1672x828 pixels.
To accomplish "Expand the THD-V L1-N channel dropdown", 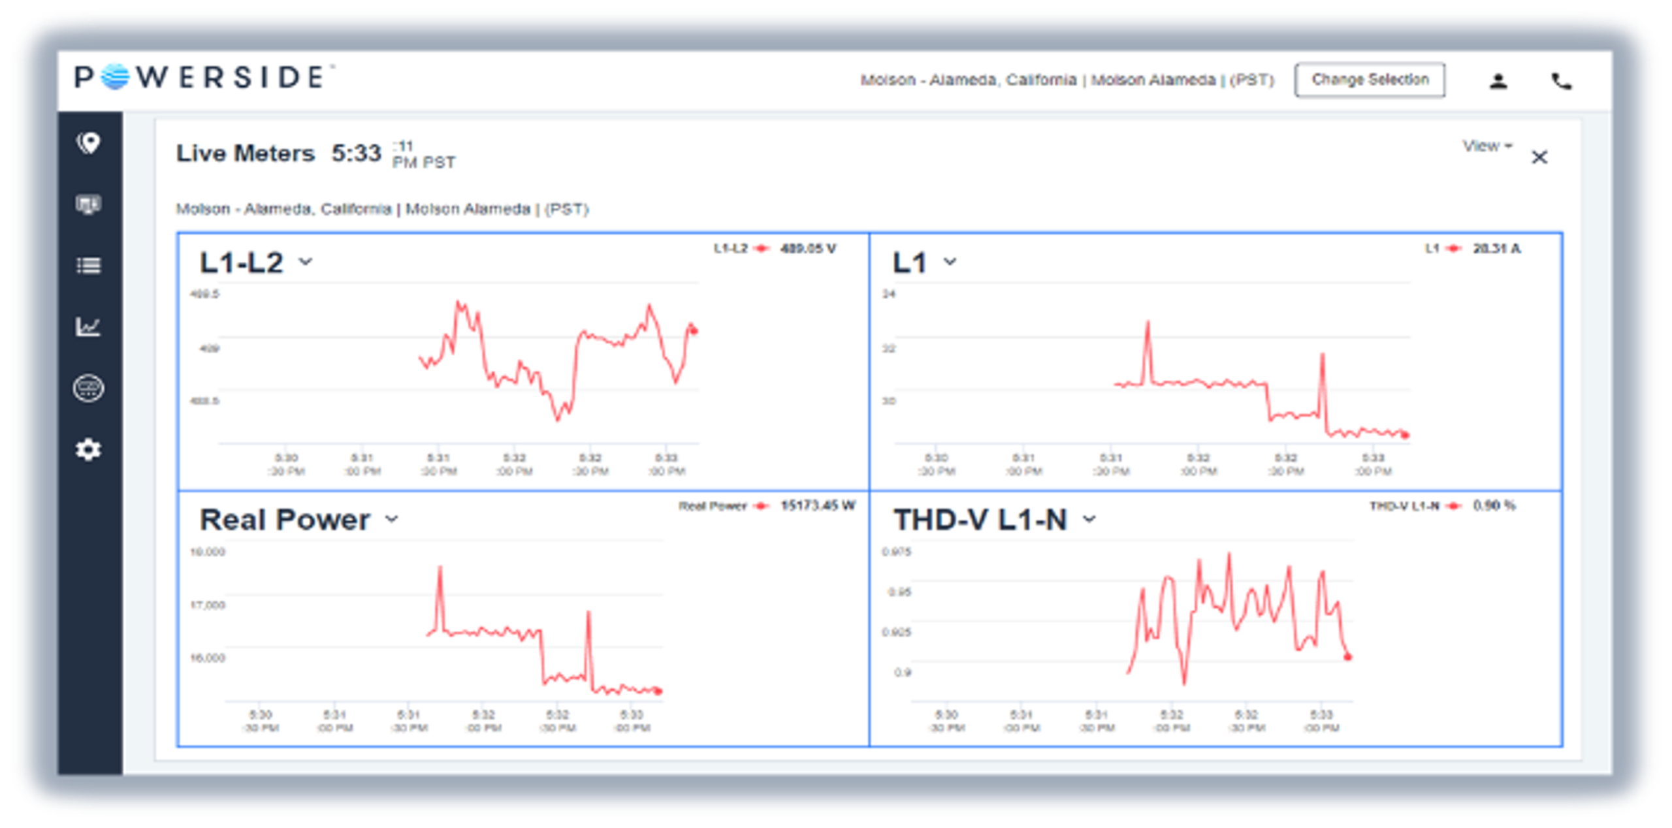I will 1089,519.
